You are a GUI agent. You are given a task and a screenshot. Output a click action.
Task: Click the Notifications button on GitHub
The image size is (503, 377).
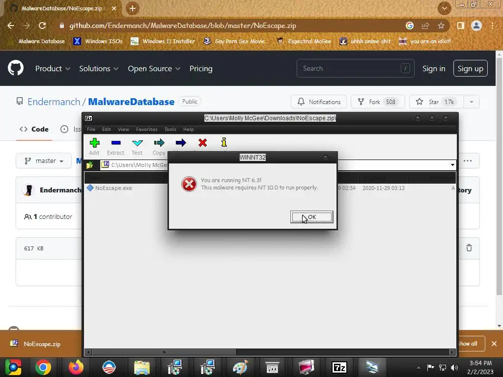318,102
